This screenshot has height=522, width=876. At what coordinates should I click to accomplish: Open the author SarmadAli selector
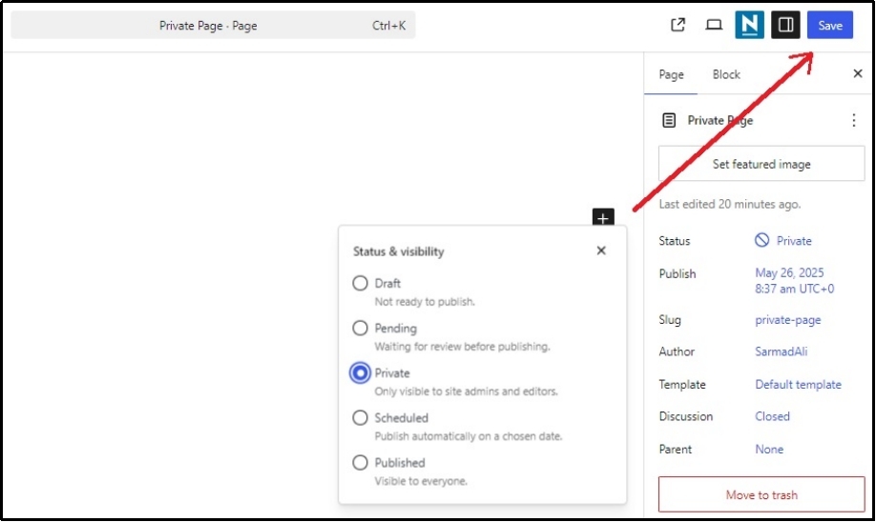pyautogui.click(x=781, y=351)
